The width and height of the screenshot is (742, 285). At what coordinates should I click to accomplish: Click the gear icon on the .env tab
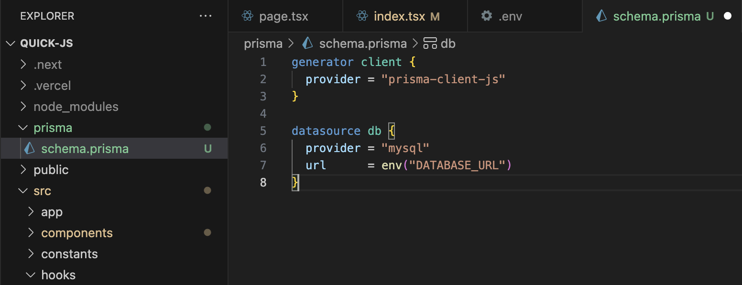click(486, 16)
